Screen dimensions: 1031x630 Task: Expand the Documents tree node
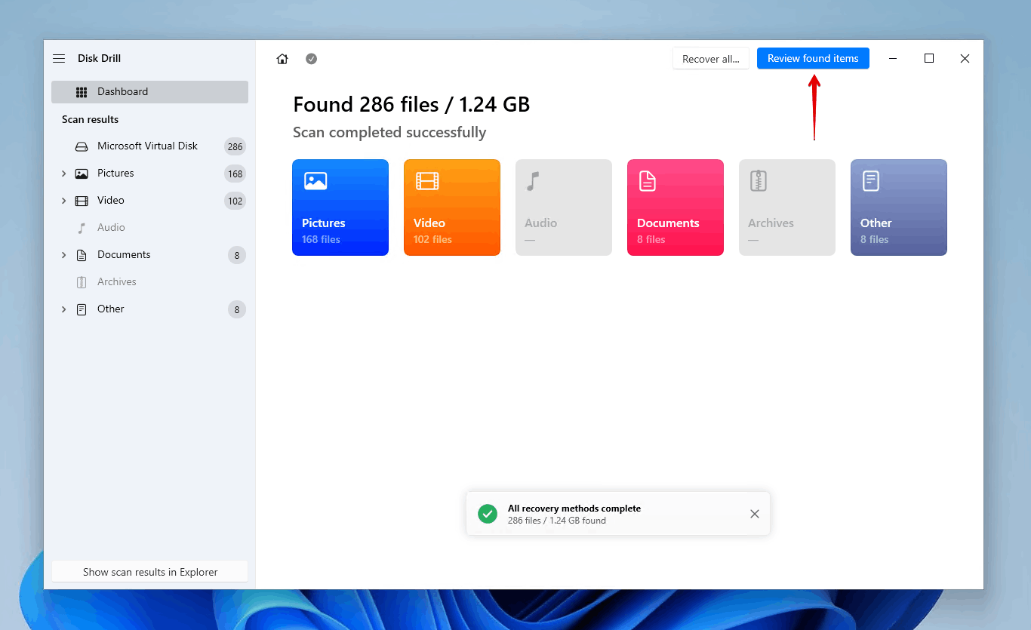pos(63,255)
